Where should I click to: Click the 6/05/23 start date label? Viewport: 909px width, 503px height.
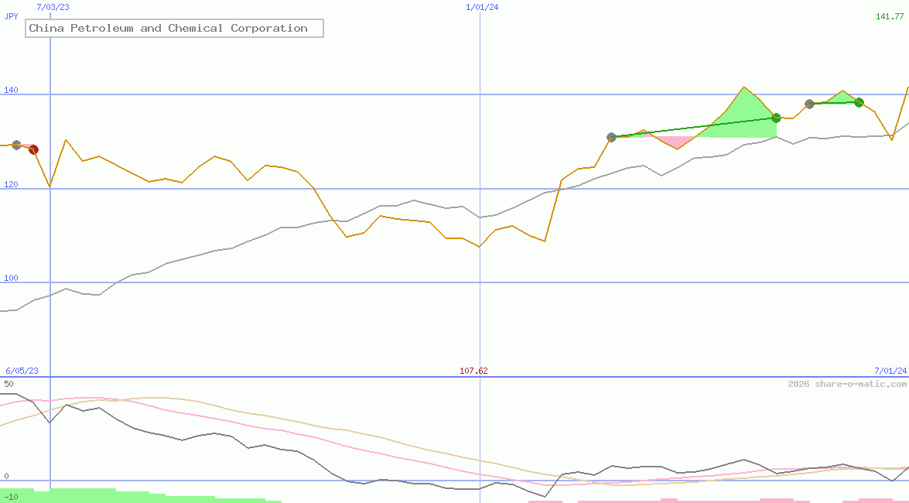pyautogui.click(x=22, y=371)
